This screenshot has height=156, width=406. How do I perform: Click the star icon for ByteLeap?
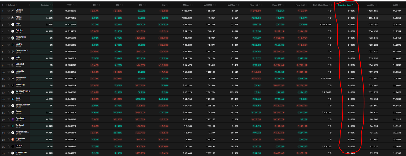pos(9,119)
